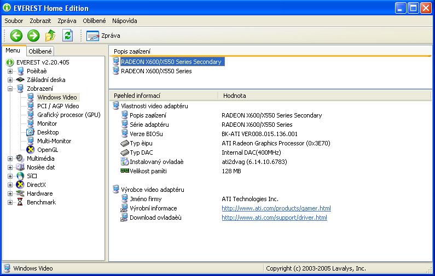Click the Velikost pamìti memory icon
Screen dimensions: 435x276
click(125, 171)
